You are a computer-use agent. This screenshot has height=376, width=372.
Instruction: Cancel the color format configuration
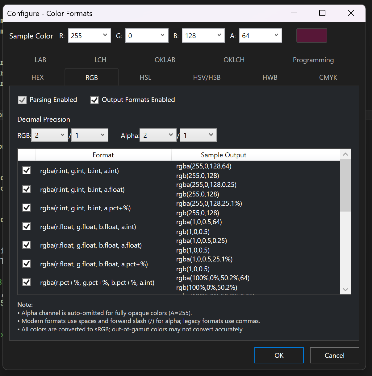click(334, 355)
